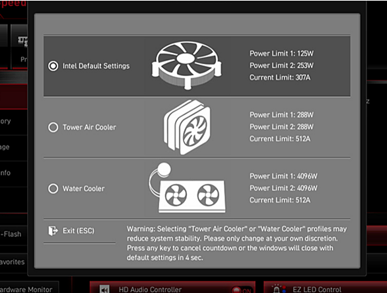
Task: Click 'Power Limit 1: 4096W' text
Action: pos(283,176)
